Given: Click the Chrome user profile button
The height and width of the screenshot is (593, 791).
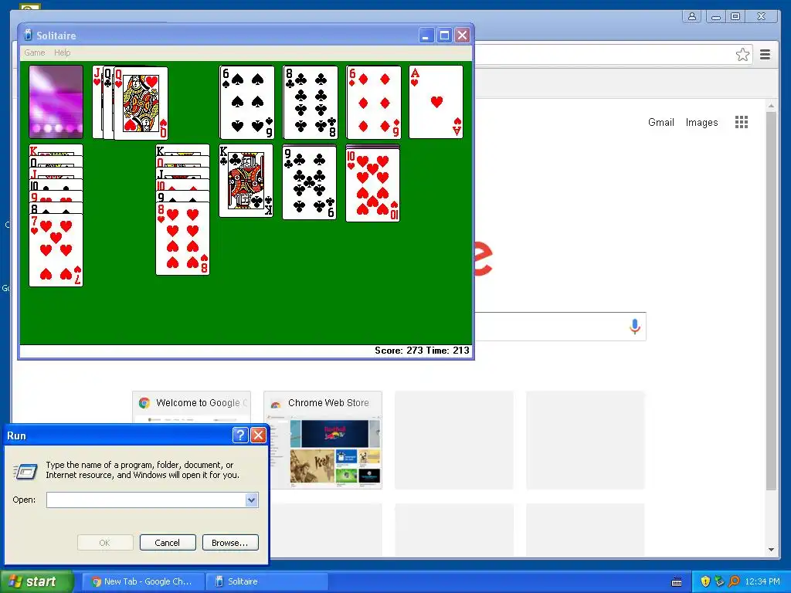Looking at the screenshot, I should (692, 17).
